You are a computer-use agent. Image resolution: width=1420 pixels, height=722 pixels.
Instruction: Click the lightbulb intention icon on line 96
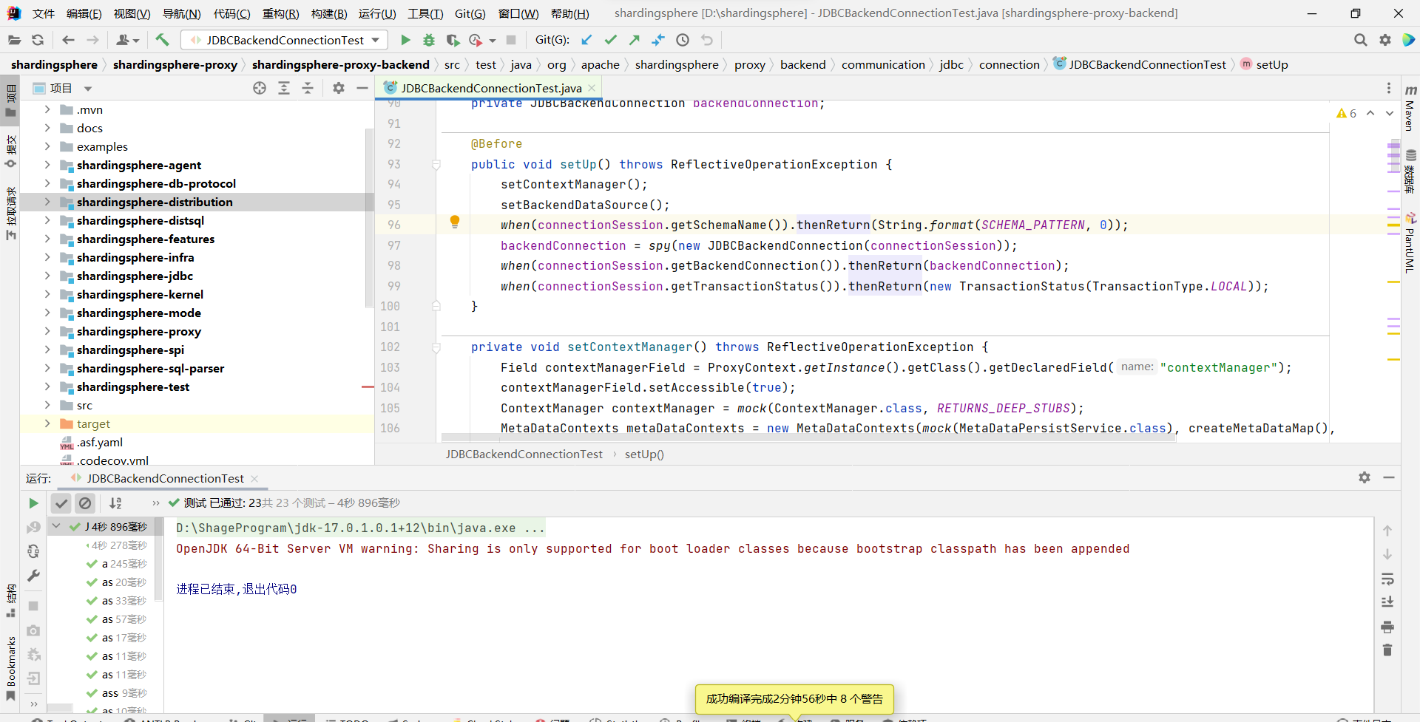(455, 222)
